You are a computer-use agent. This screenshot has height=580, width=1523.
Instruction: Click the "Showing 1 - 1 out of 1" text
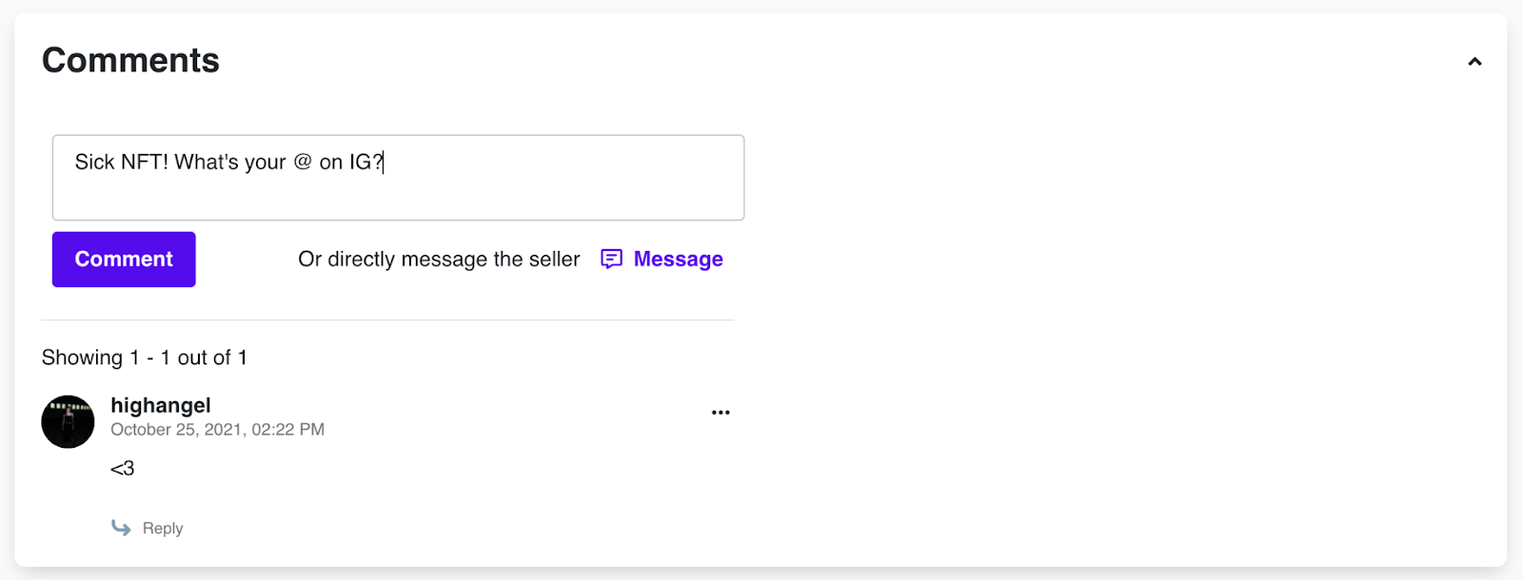pos(145,358)
